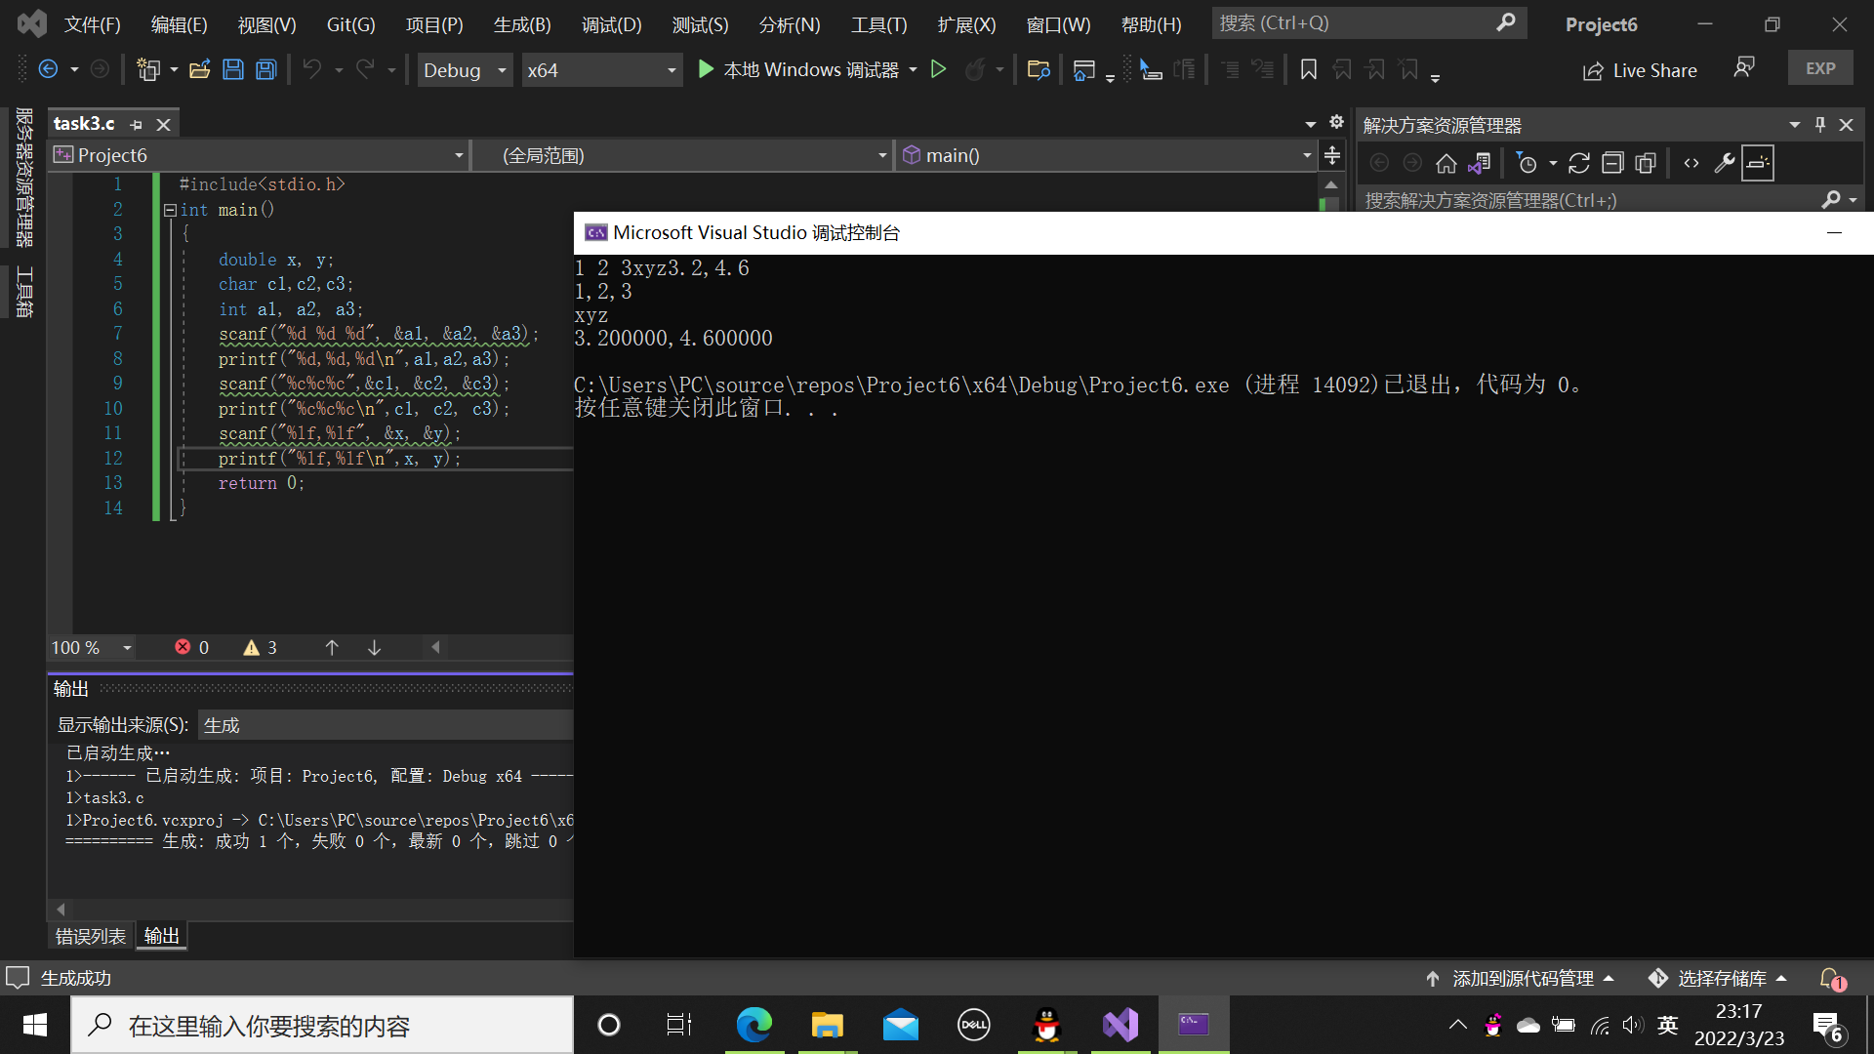Toggle pin on the task3.c tab
This screenshot has width=1874, height=1054.
tap(137, 125)
